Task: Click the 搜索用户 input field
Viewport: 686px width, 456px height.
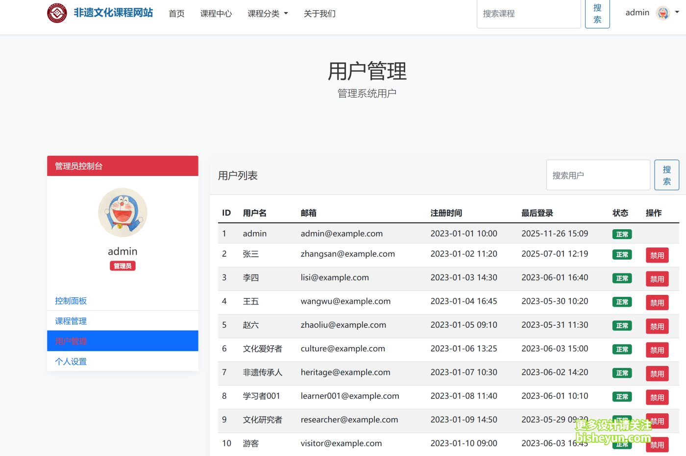Action: tap(598, 175)
